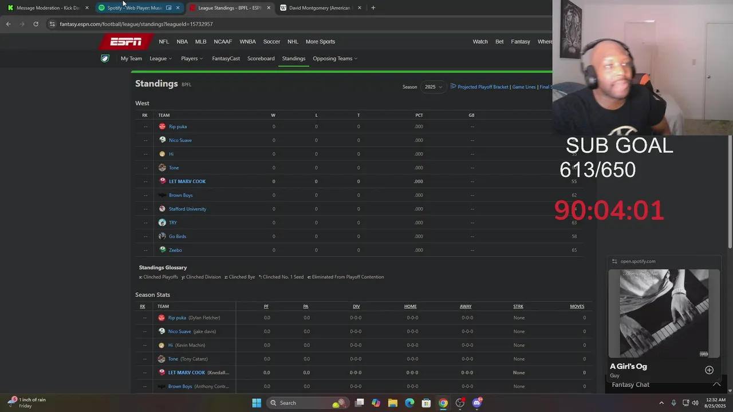The height and width of the screenshot is (412, 733).
Task: Click Watch in ESPN header
Action: 480,42
